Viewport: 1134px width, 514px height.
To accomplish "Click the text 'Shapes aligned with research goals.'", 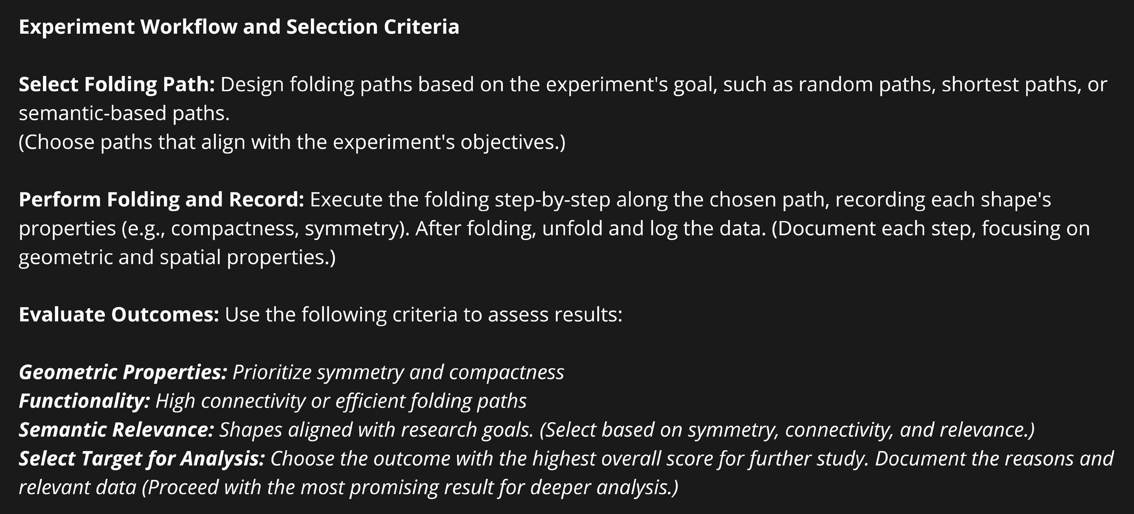I will point(376,430).
